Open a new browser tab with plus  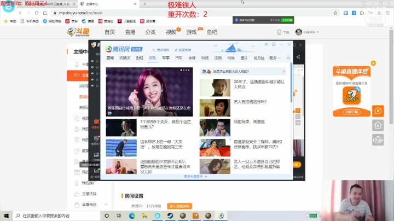pos(144,4)
